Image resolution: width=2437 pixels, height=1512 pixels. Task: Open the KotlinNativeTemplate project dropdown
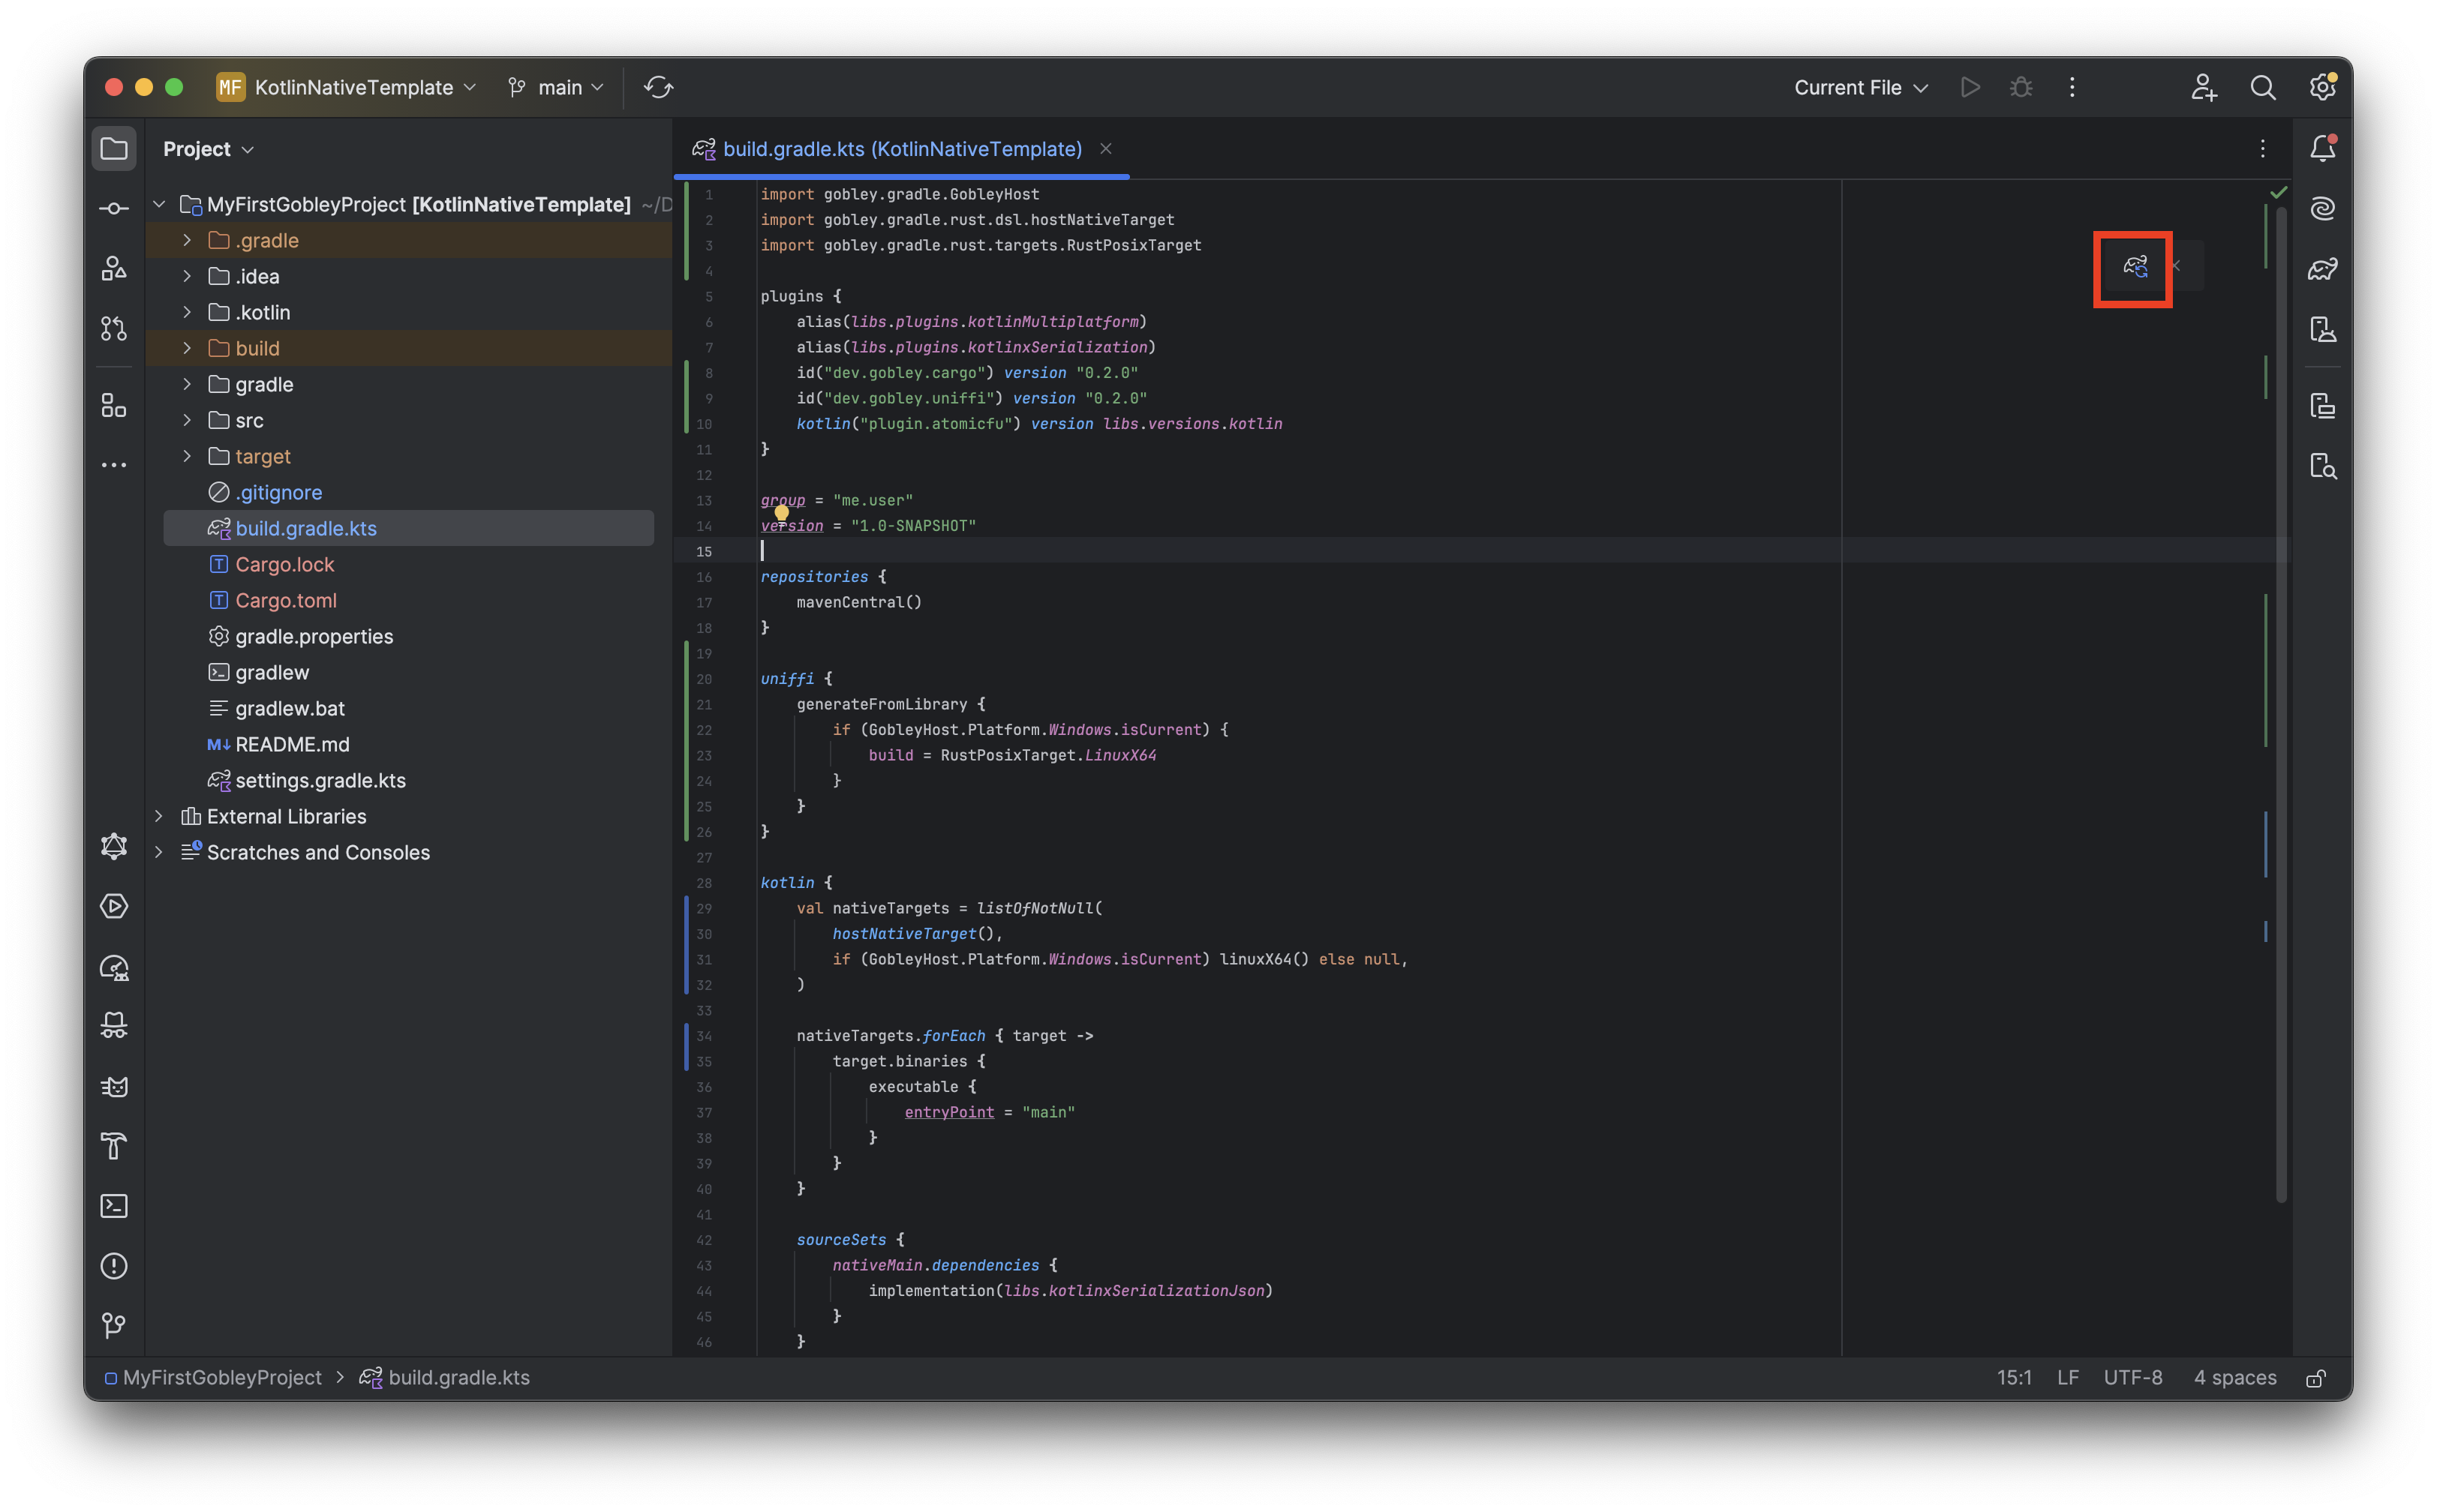pos(346,88)
